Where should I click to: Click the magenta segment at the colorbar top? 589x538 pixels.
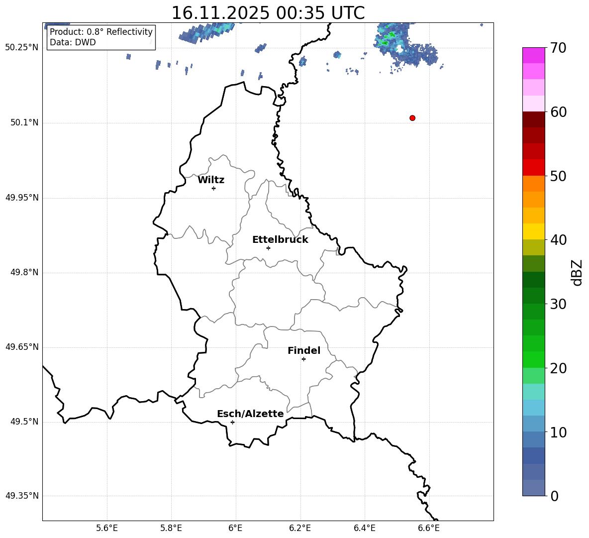(533, 55)
